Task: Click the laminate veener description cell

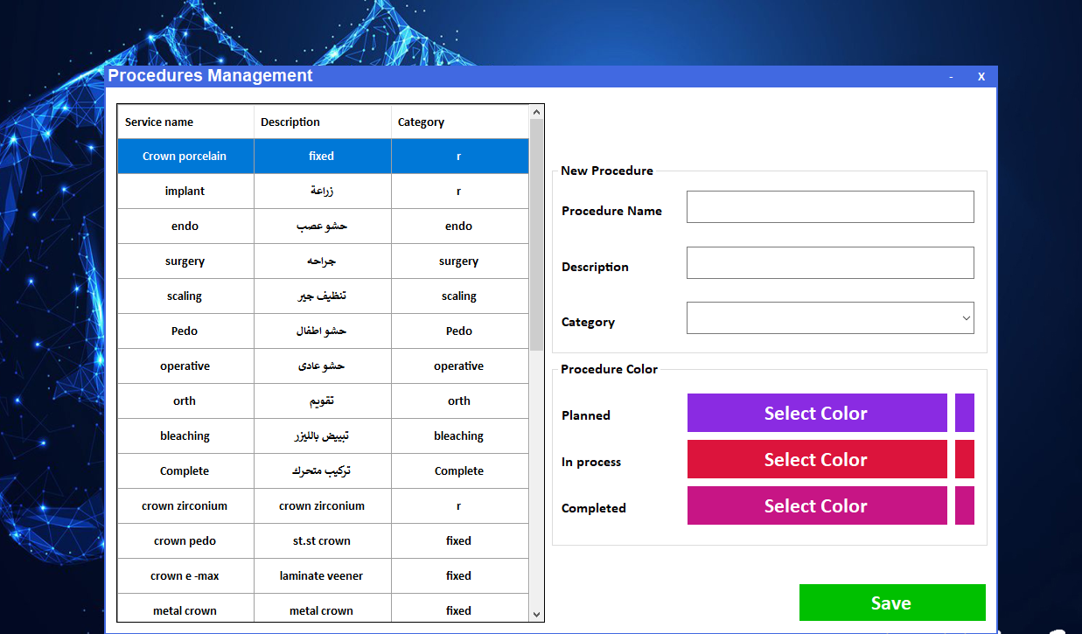Action: [x=323, y=576]
